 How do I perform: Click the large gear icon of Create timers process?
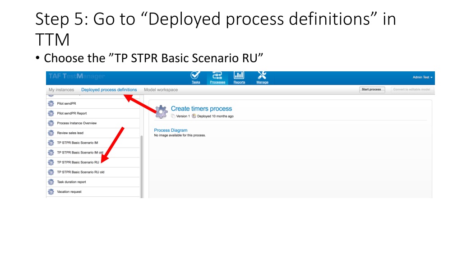(x=161, y=112)
